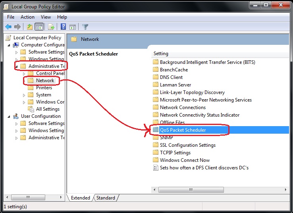Viewport: 293px width, 213px height.
Task: Click the DNS Client folder icon
Action: click(156, 77)
